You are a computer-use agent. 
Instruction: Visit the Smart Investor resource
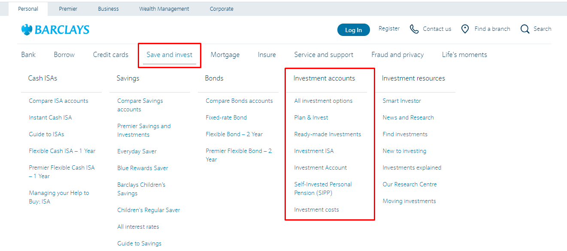click(x=402, y=101)
